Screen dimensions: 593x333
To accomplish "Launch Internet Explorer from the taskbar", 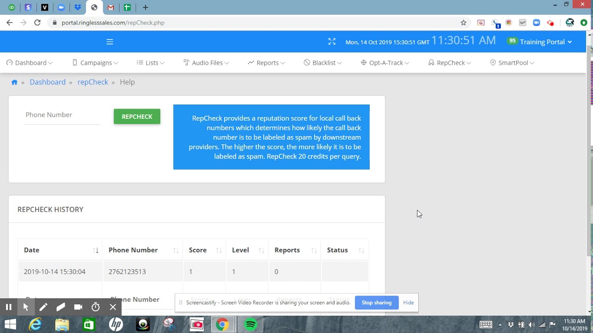I will (35, 325).
